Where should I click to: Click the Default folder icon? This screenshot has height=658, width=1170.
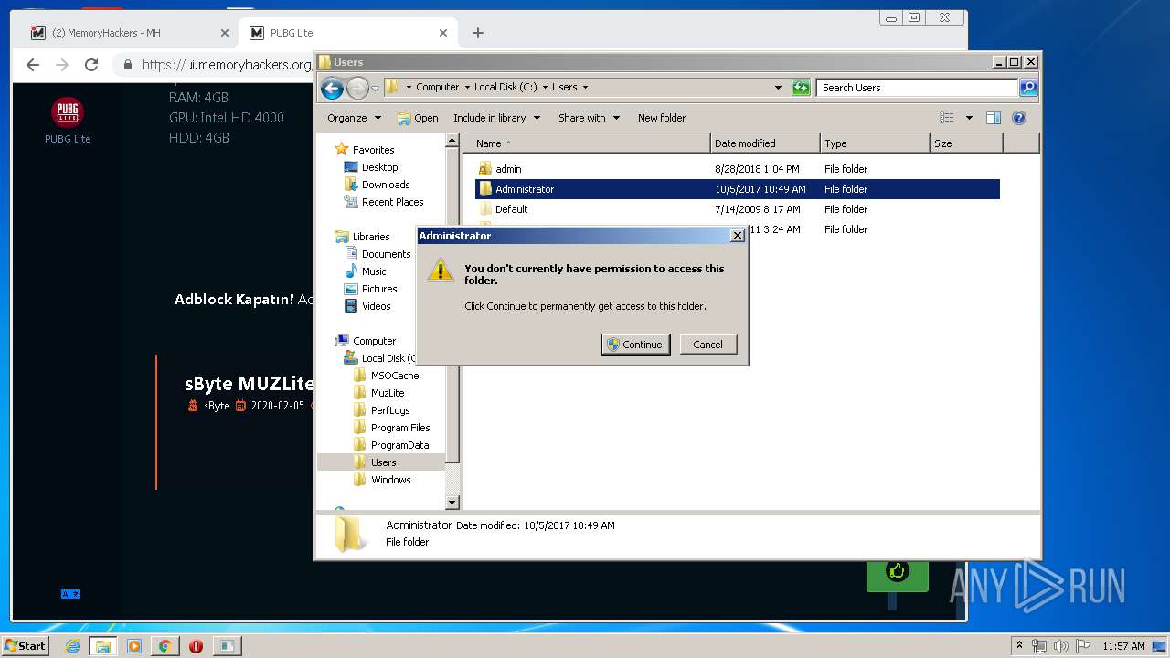485,209
